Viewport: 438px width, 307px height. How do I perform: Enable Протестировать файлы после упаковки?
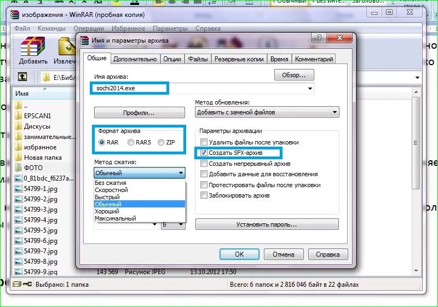[x=204, y=185]
